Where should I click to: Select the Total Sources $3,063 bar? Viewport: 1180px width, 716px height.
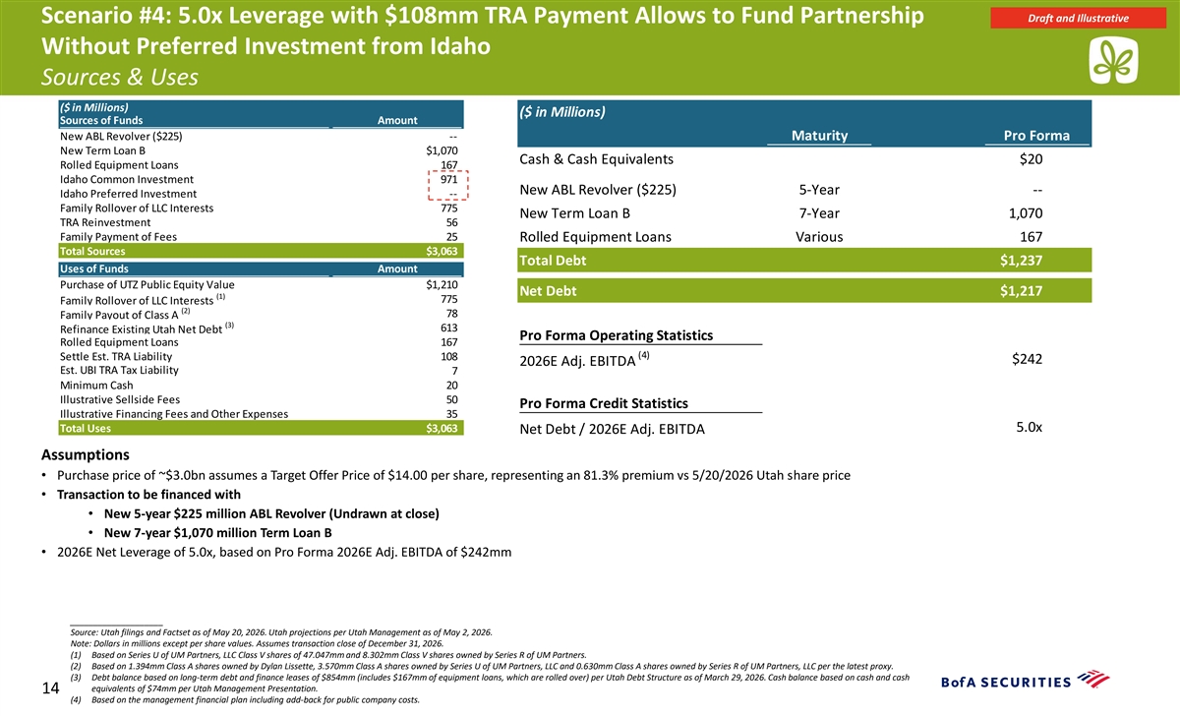[x=260, y=251]
